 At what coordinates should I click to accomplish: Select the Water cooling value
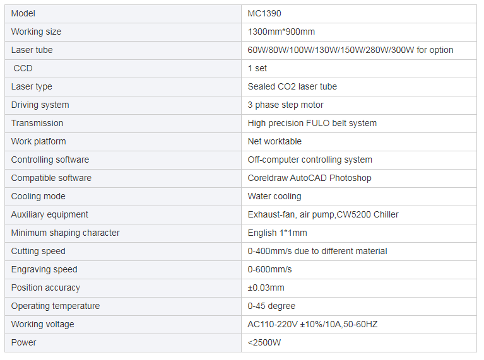click(x=274, y=196)
